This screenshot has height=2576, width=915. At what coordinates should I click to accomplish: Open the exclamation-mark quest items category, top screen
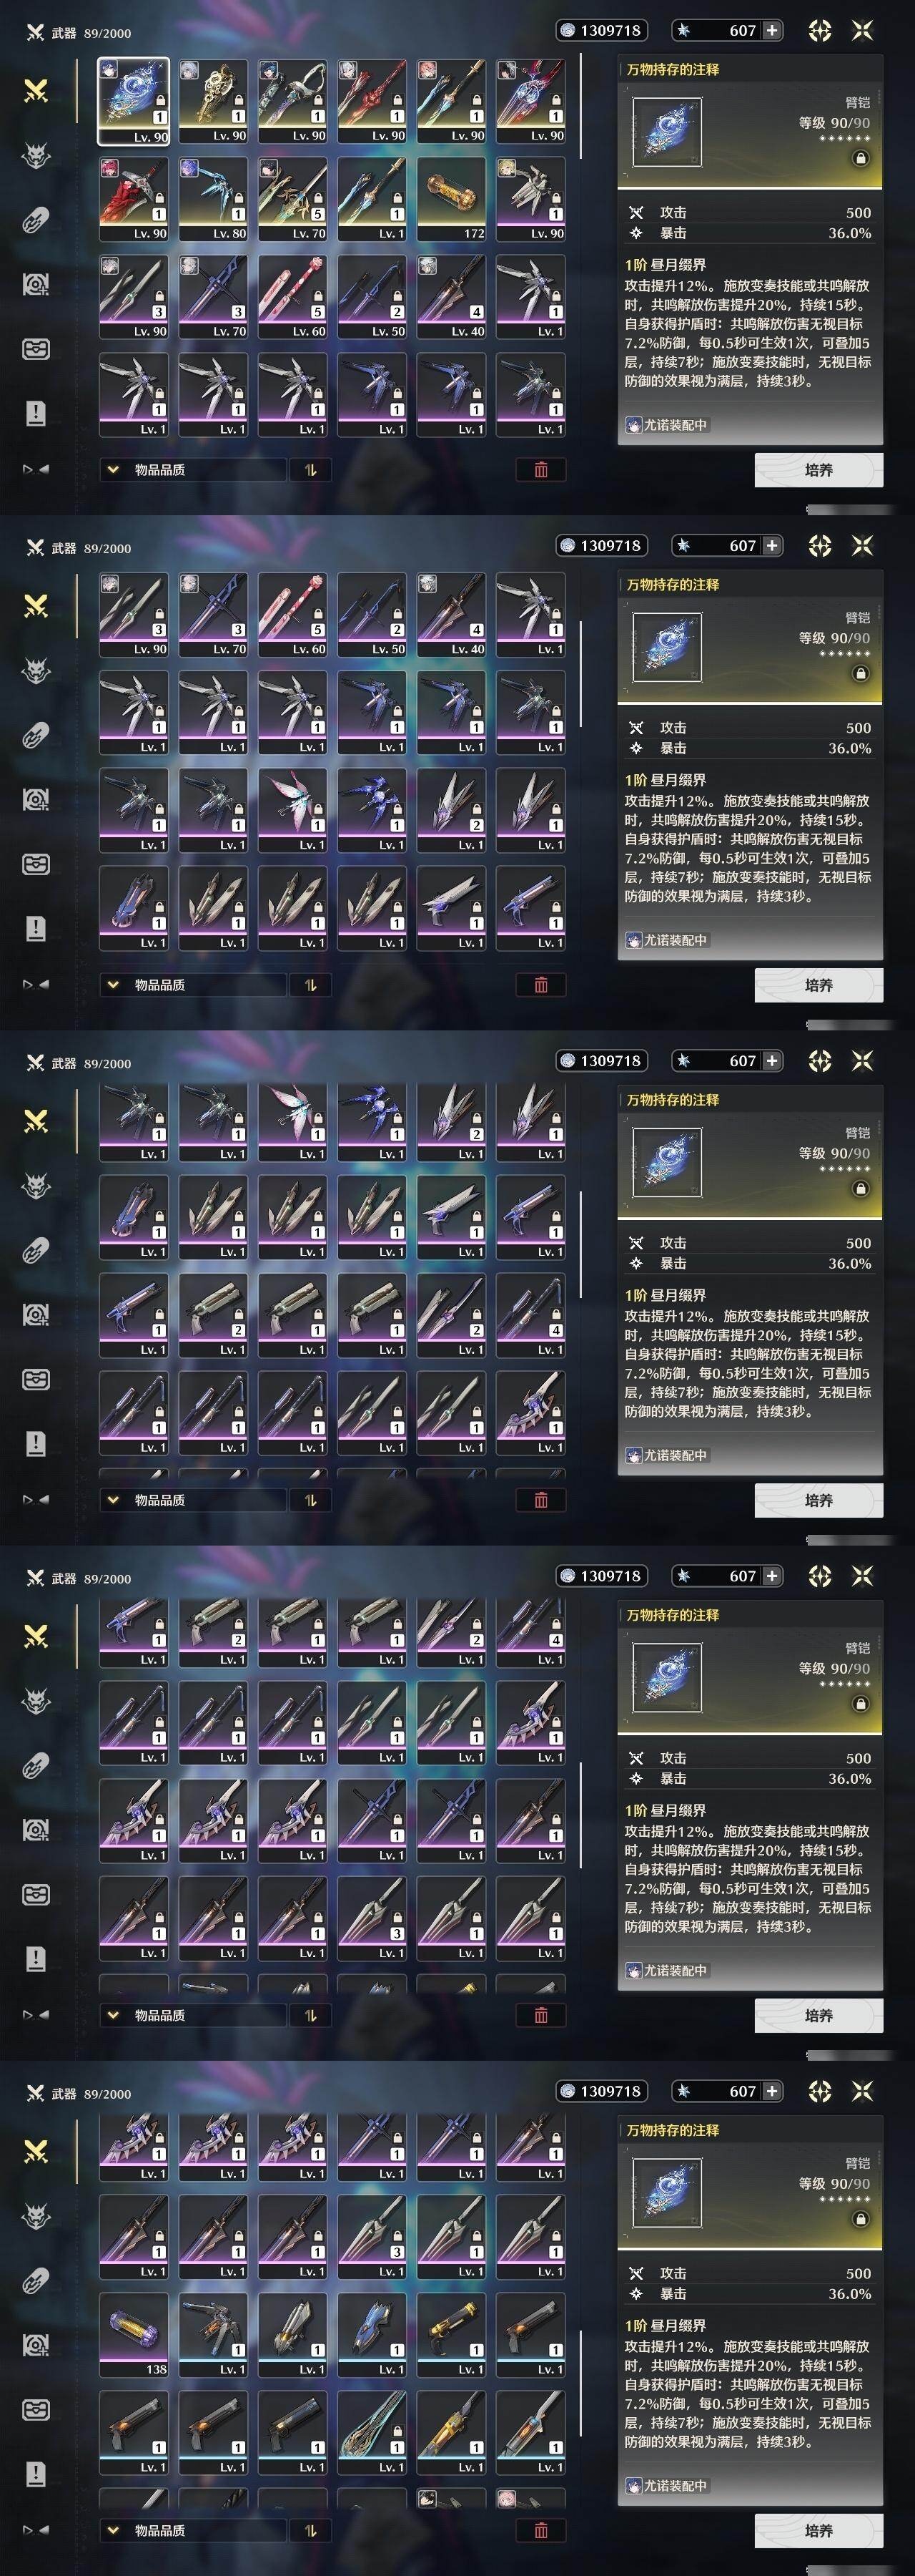[x=36, y=413]
